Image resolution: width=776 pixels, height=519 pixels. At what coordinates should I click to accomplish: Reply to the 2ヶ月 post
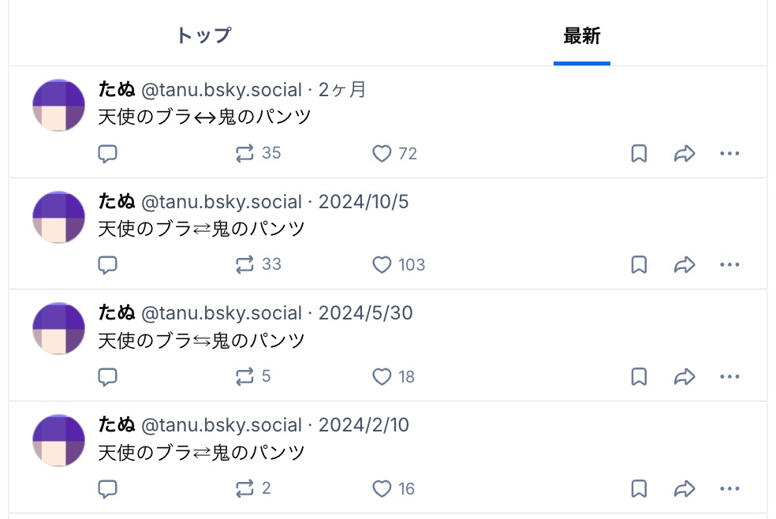107,154
